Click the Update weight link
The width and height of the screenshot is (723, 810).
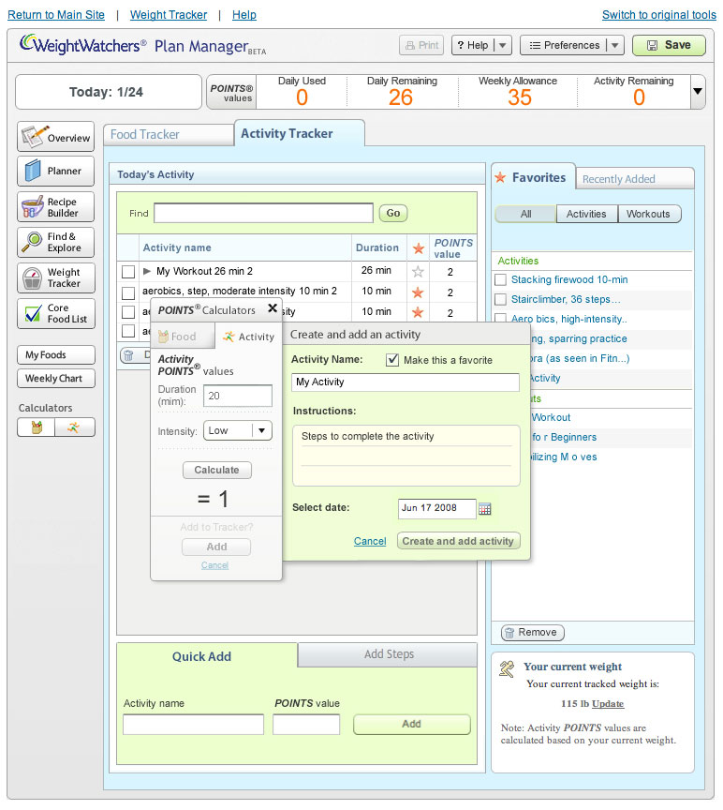607,703
